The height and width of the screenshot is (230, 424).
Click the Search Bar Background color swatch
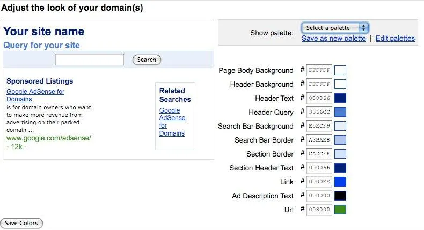click(x=340, y=126)
